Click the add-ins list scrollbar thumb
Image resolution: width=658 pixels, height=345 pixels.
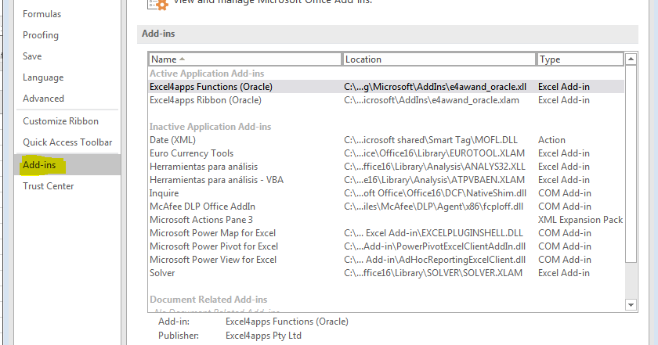pos(631,164)
